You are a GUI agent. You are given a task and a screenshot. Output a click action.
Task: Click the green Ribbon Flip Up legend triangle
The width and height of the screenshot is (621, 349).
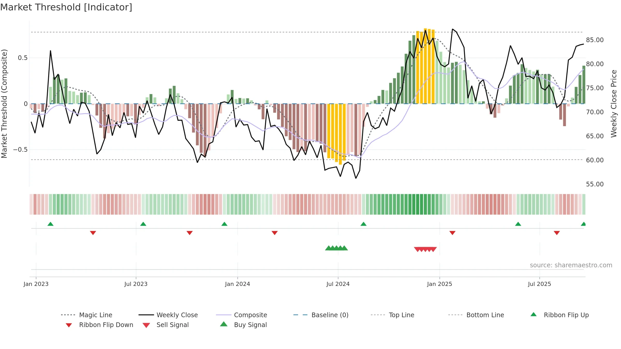tap(534, 314)
